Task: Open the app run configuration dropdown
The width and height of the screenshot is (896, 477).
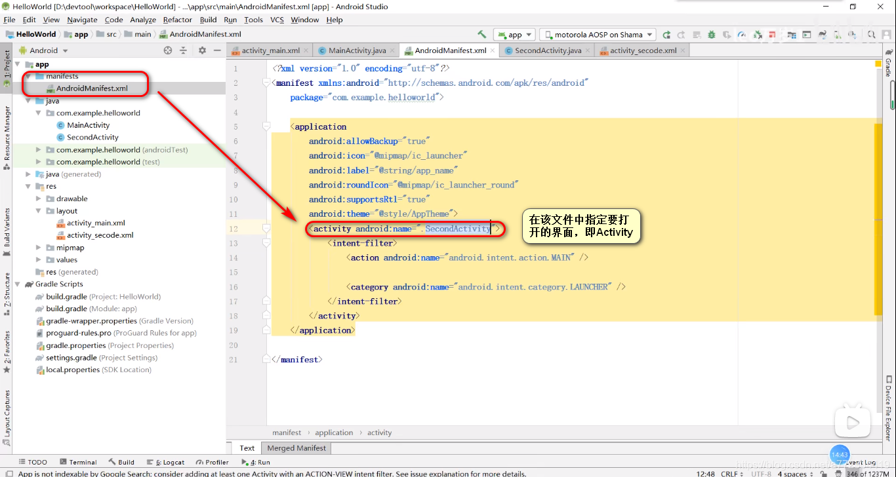Action: click(515, 35)
